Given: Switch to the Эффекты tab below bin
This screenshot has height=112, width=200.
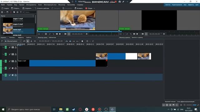Looking at the screenshot, I should tap(21, 37).
